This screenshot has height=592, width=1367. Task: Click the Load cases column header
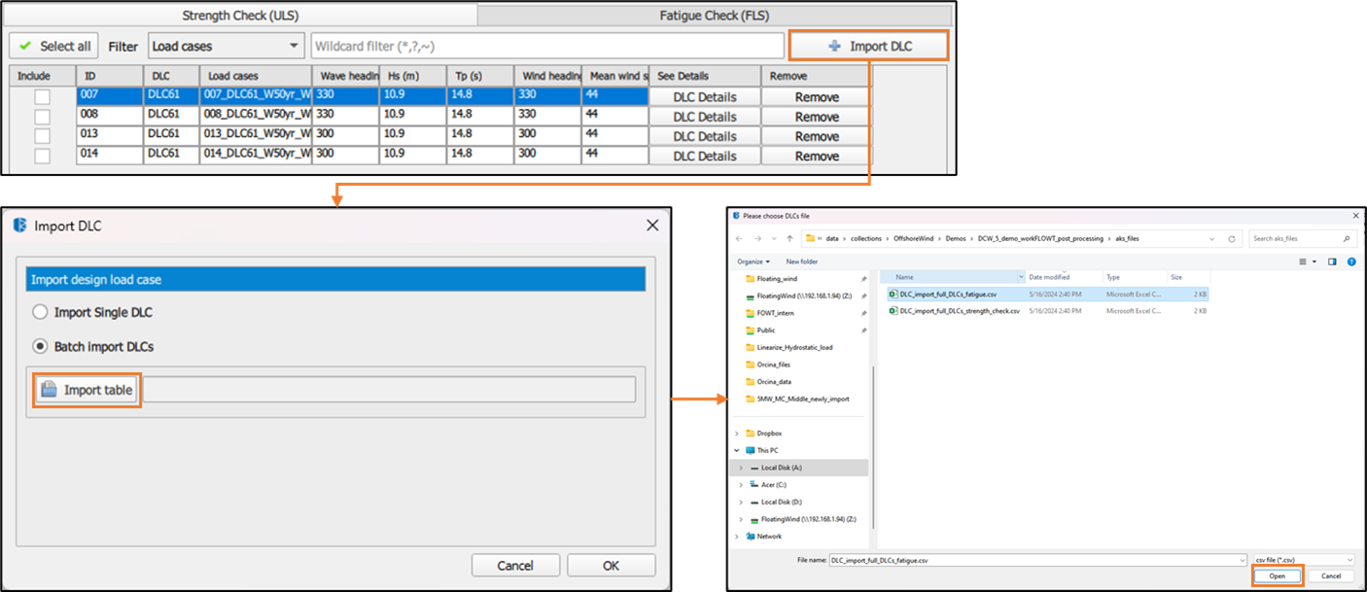click(256, 76)
